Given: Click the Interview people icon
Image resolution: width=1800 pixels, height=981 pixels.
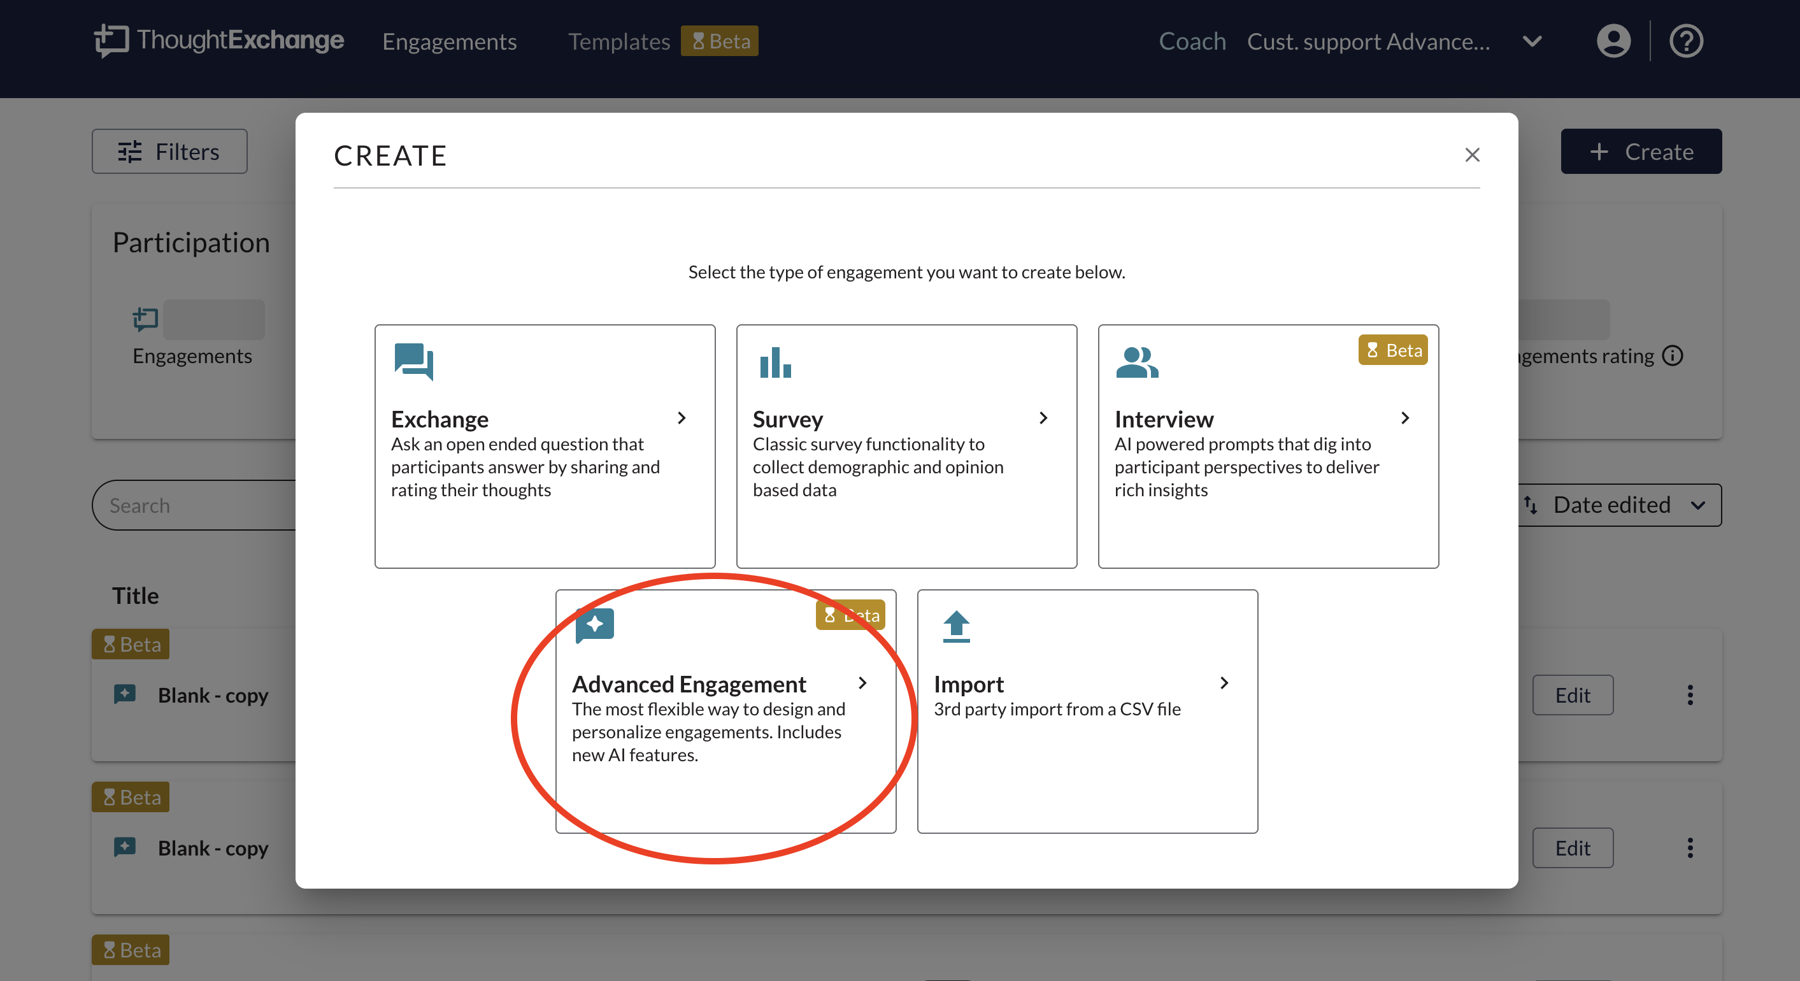Looking at the screenshot, I should pos(1137,362).
